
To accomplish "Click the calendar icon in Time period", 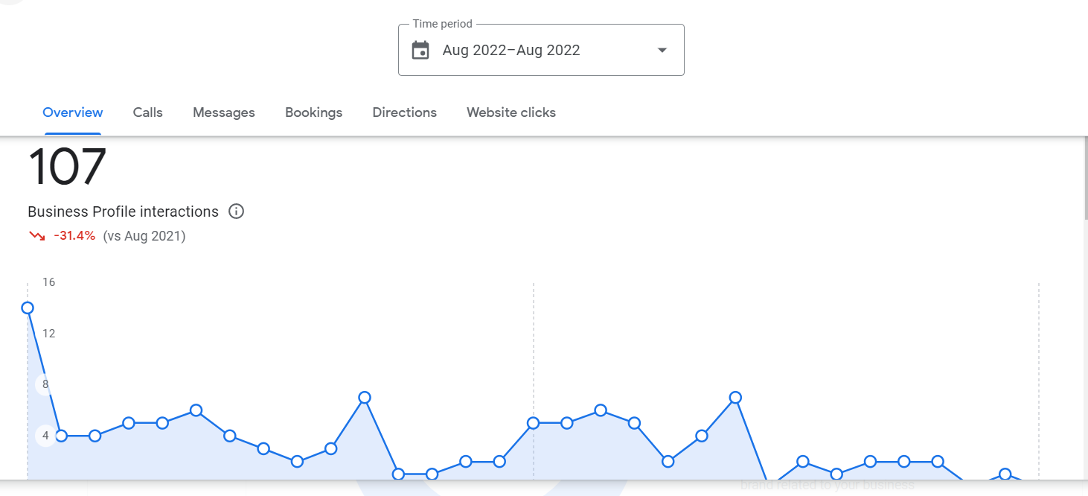I will click(x=420, y=51).
